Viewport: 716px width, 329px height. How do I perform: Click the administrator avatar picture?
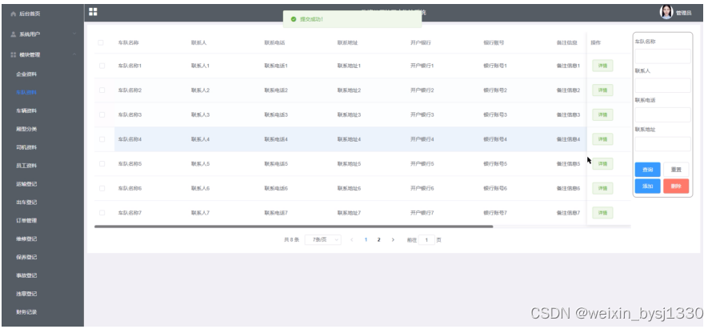[666, 12]
